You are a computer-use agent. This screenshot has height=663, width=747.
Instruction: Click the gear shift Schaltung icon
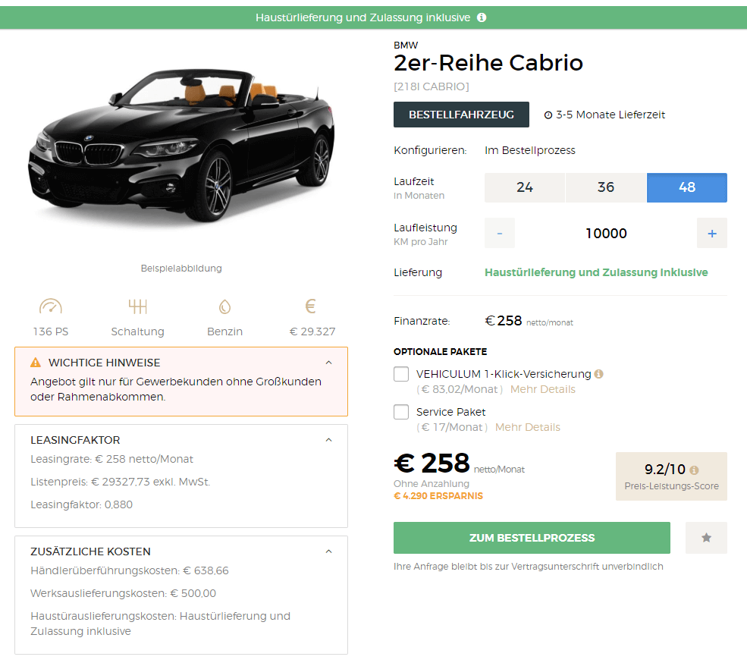point(137,307)
